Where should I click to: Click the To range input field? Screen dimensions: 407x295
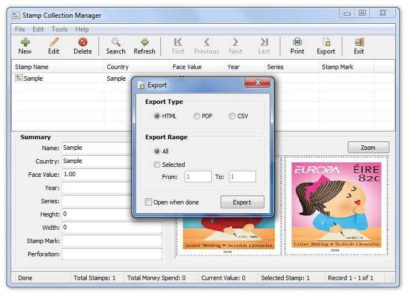[x=242, y=177]
